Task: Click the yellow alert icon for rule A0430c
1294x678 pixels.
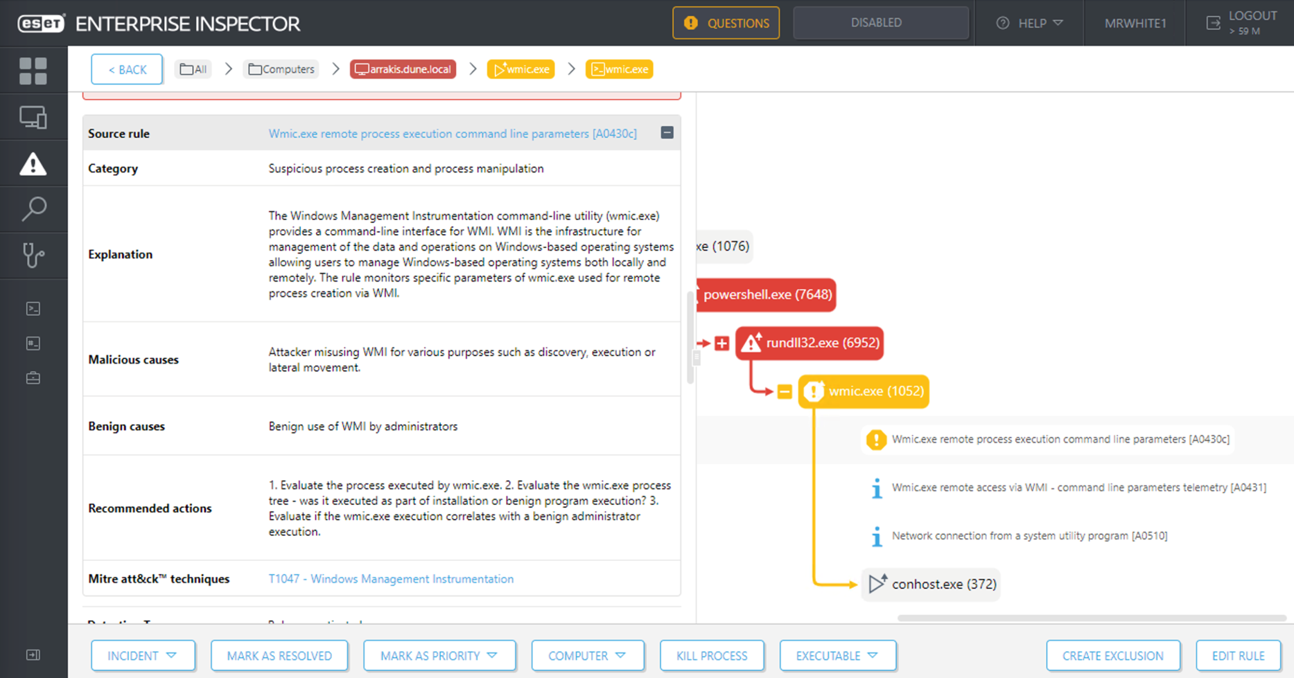Action: [876, 439]
